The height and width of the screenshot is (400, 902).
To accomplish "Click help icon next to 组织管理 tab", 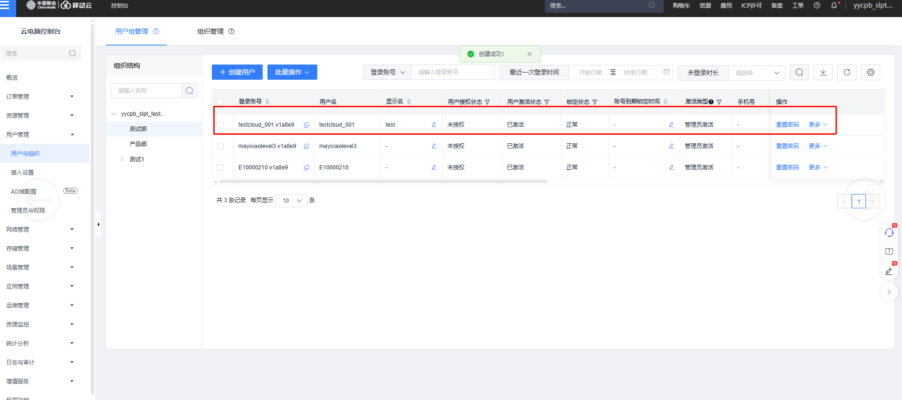I will 231,31.
